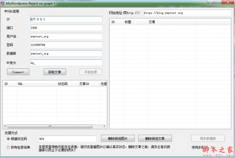
Task: Click the 文章 column header
Action: (x=171, y=22)
